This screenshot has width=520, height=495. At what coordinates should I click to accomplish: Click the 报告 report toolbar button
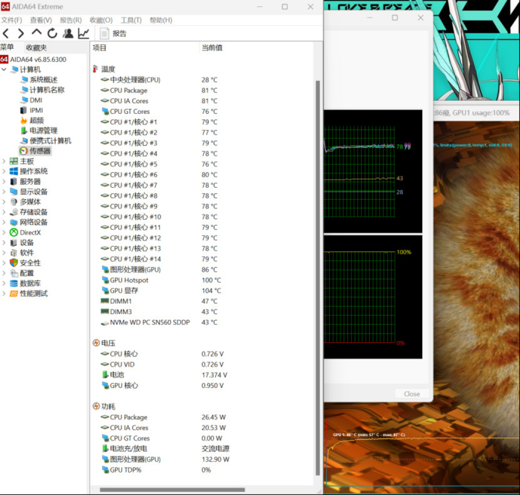tap(113, 34)
